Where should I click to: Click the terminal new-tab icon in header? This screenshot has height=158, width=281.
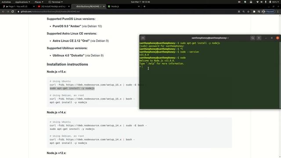click(143, 38)
